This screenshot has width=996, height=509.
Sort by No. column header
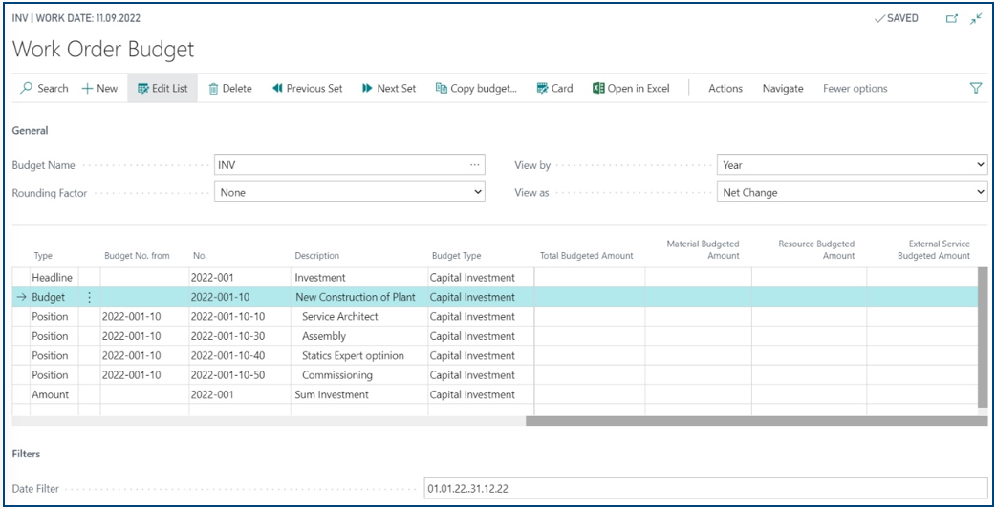click(200, 256)
